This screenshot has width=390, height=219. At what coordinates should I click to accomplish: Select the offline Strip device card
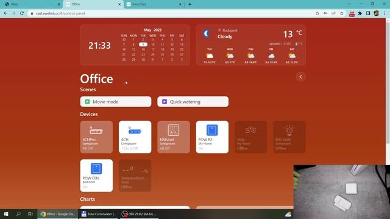point(250,137)
